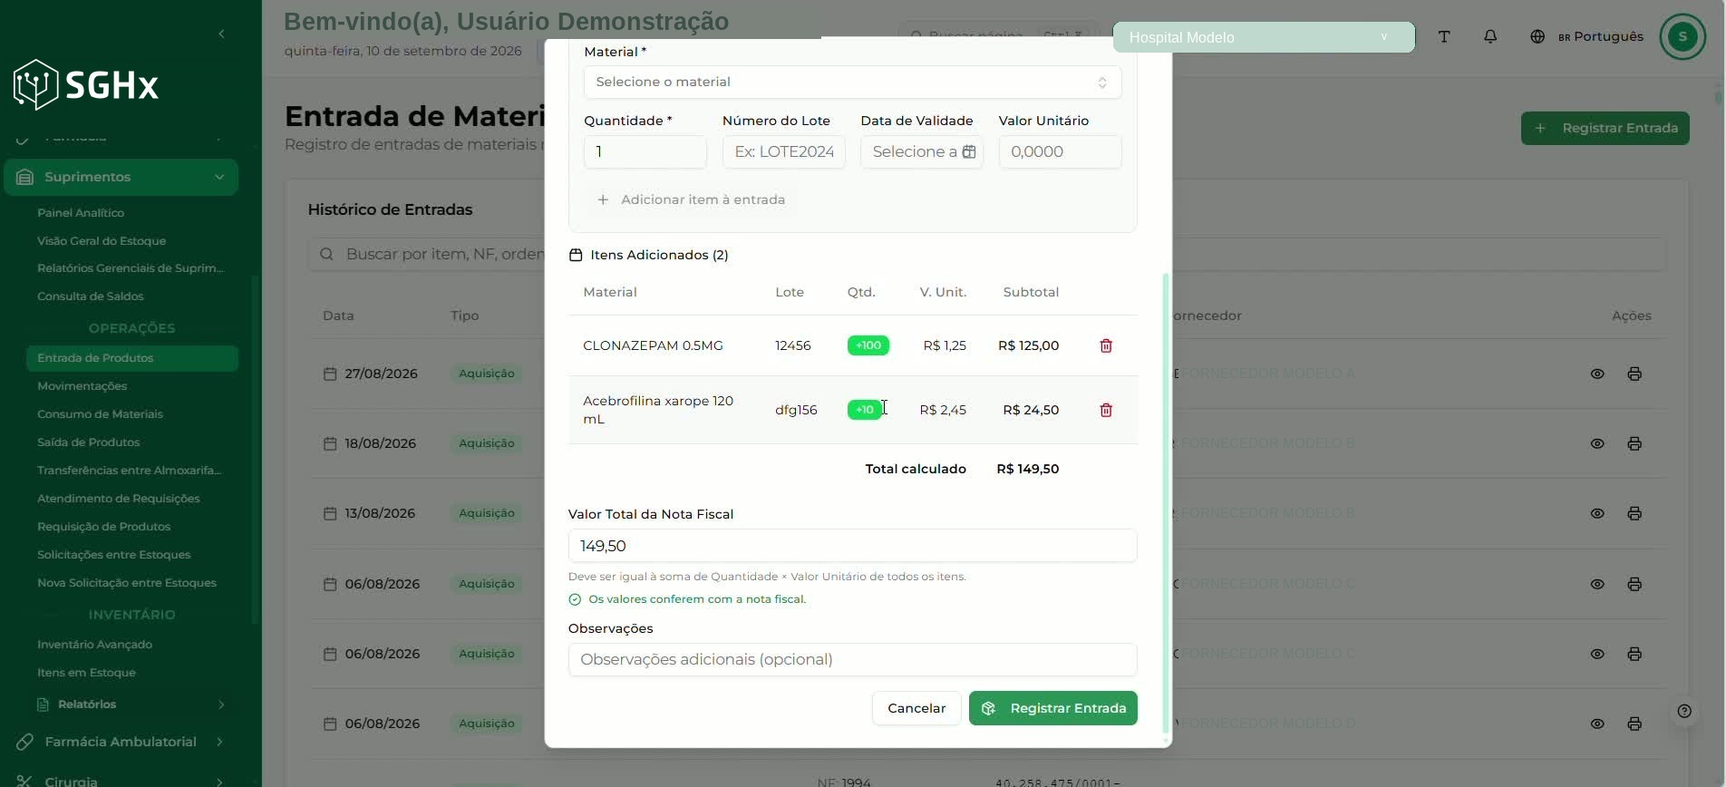1726x787 pixels.
Task: View details of 13/08/2026 entry
Action: pyautogui.click(x=1597, y=513)
